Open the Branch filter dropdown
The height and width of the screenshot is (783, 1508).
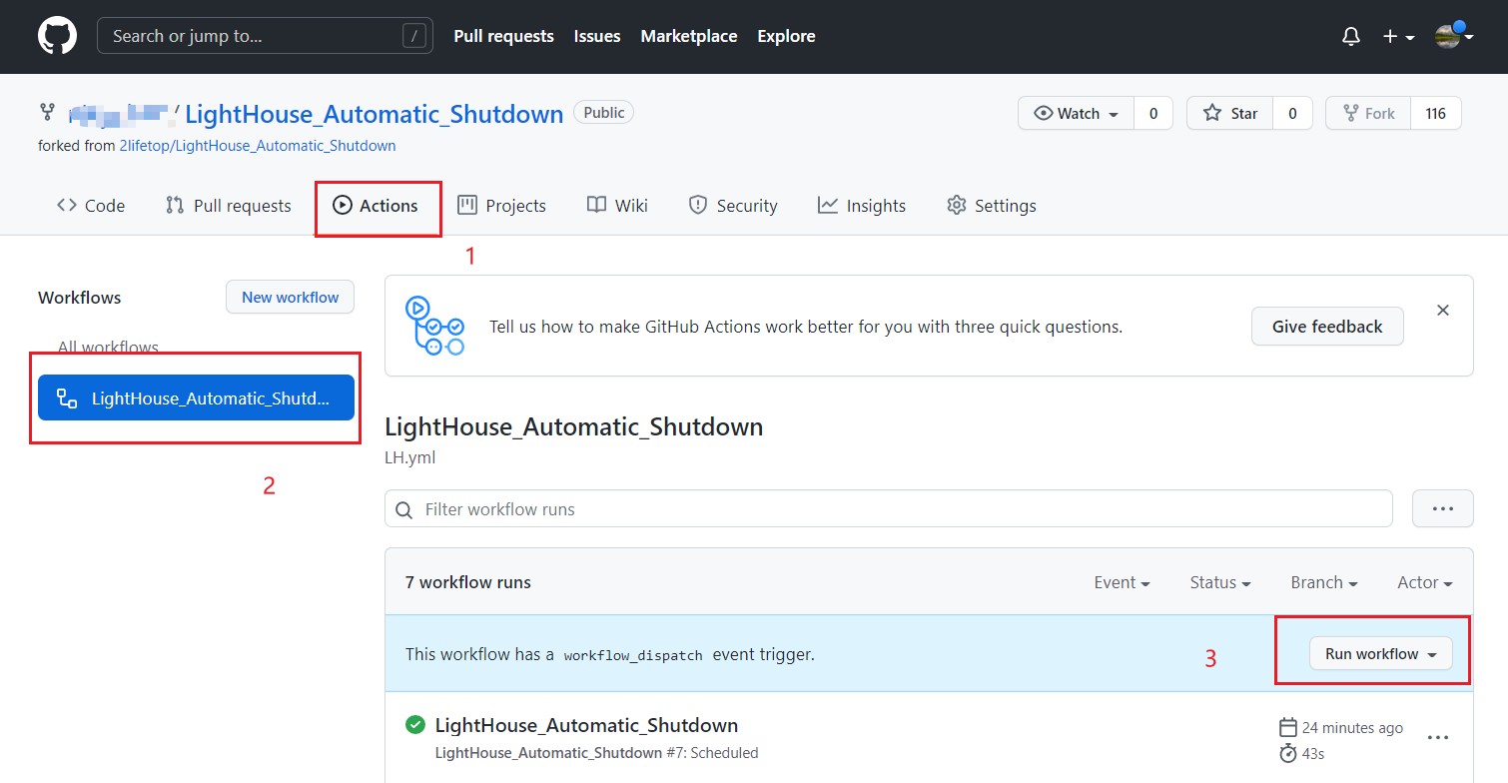pos(1324,582)
